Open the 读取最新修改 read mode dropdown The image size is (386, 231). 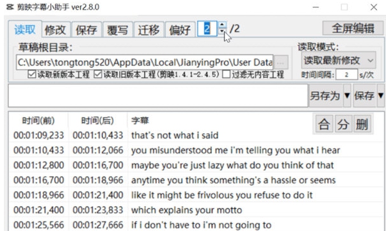coord(339,60)
